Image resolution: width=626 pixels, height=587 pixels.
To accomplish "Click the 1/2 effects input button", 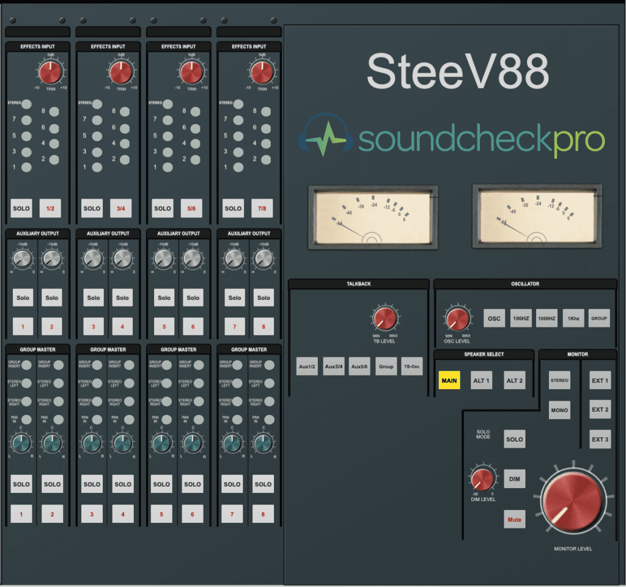I will pos(50,208).
